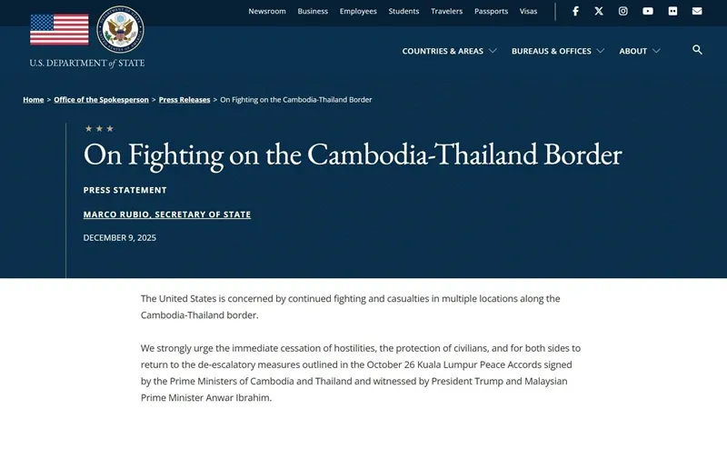Open the Press Releases breadcrumb link

click(184, 99)
